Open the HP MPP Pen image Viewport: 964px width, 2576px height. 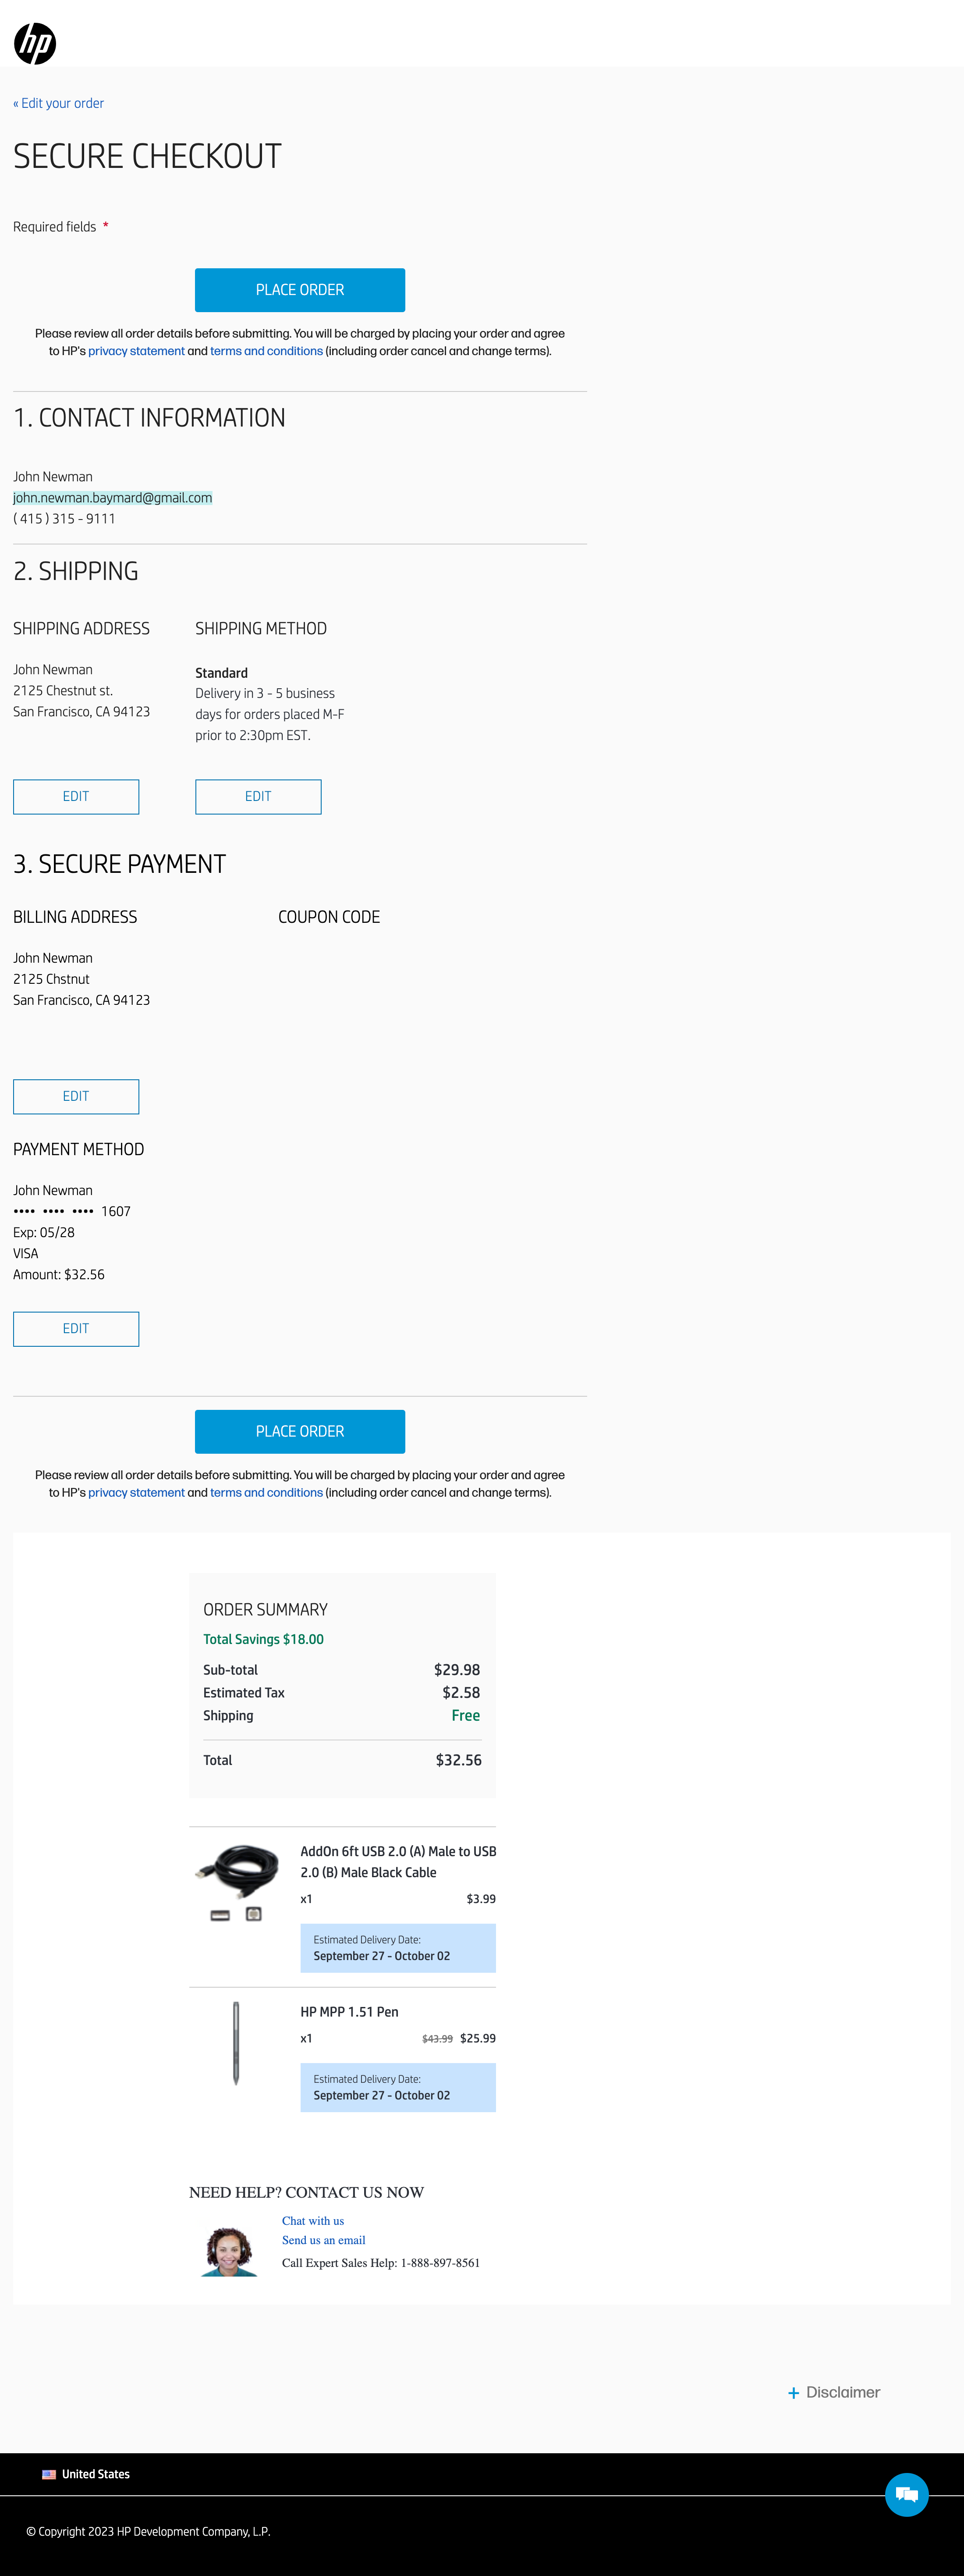pos(236,2042)
